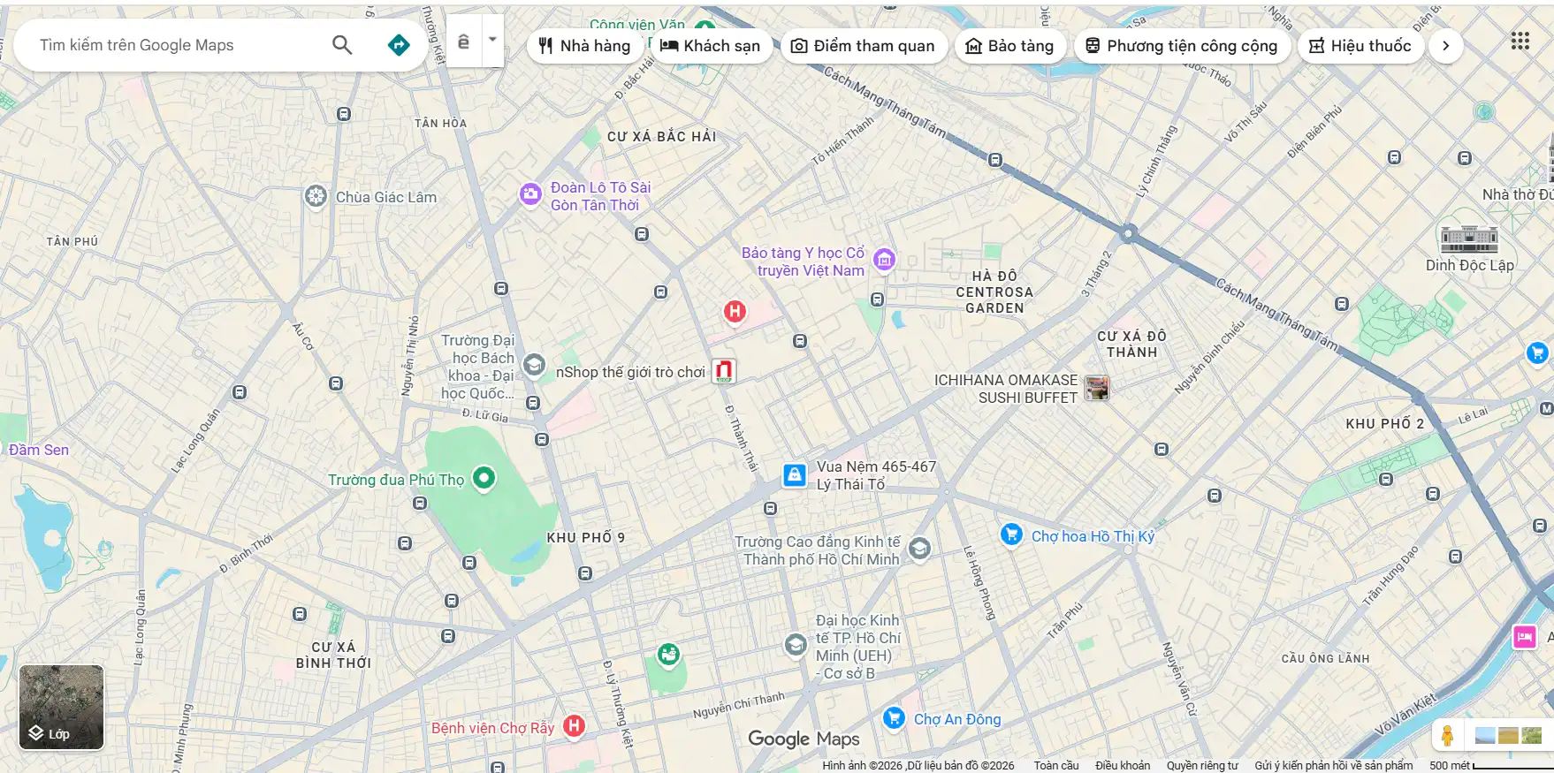Image resolution: width=1554 pixels, height=773 pixels.
Task: Click the green park marker below Nguyễn Chí Thanh area
Action: tap(668, 655)
